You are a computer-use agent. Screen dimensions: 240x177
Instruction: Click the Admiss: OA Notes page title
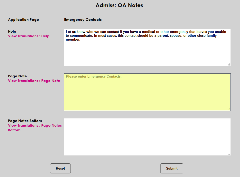(x=119, y=5)
